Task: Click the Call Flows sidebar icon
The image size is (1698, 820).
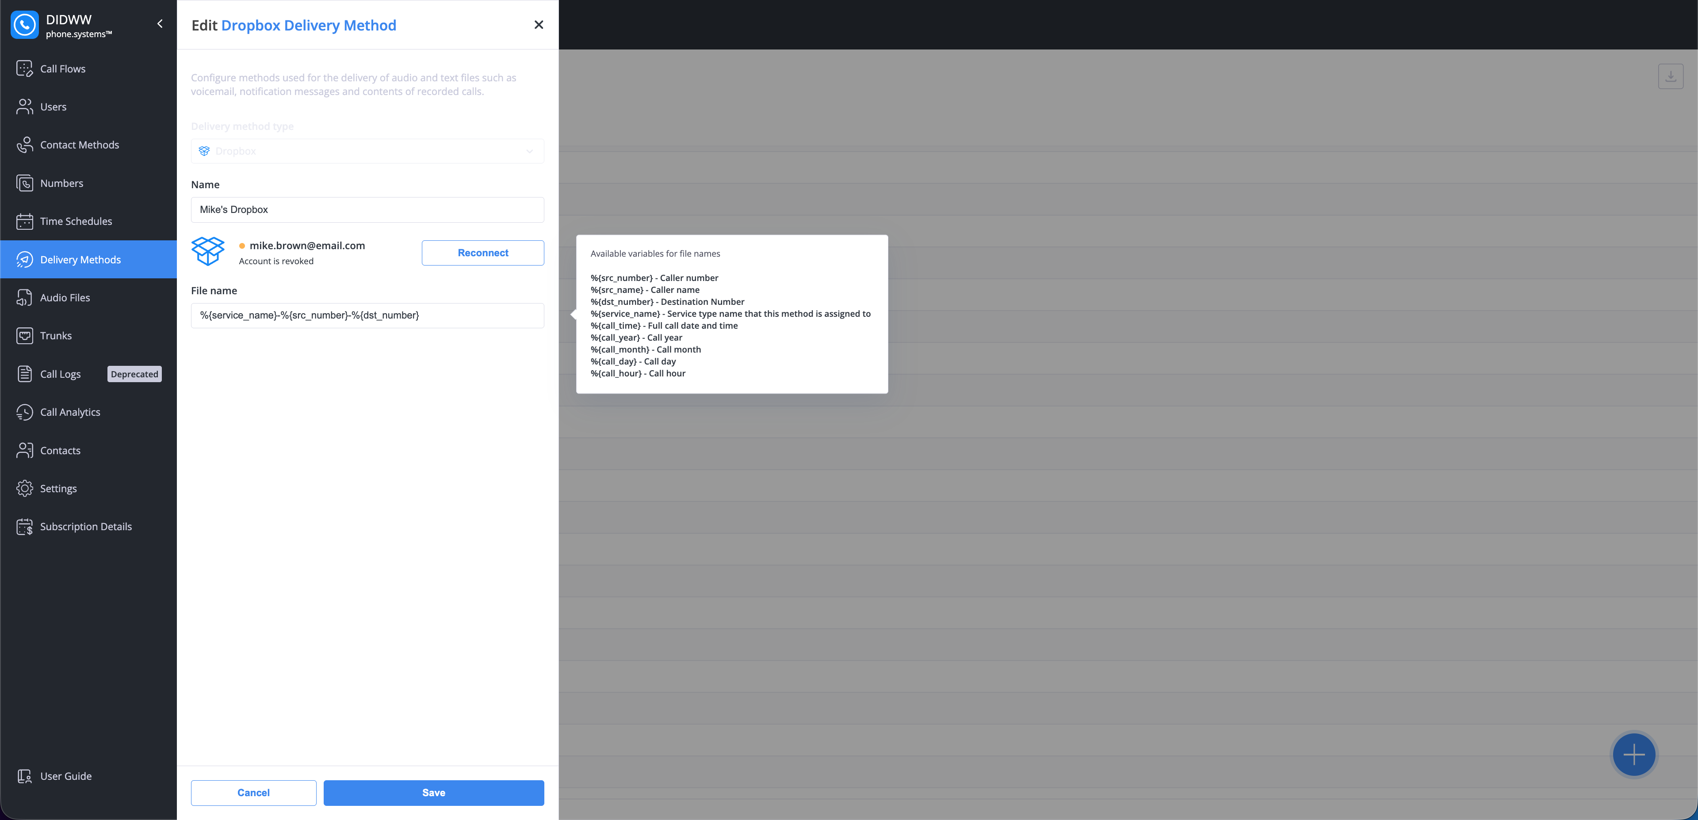Action: click(24, 68)
